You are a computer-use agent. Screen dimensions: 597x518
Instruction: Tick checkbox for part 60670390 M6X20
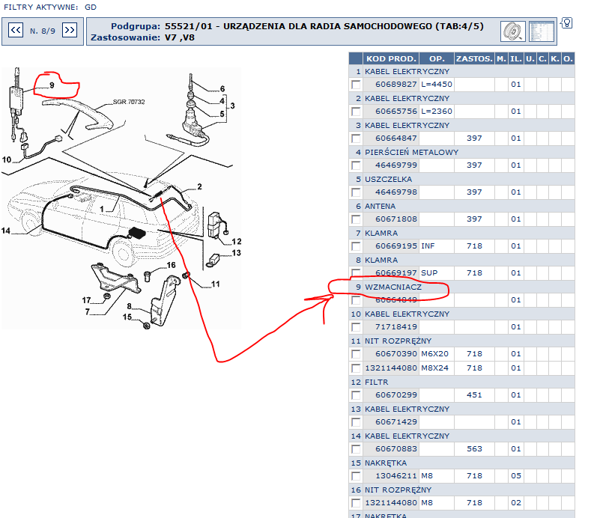coord(356,354)
